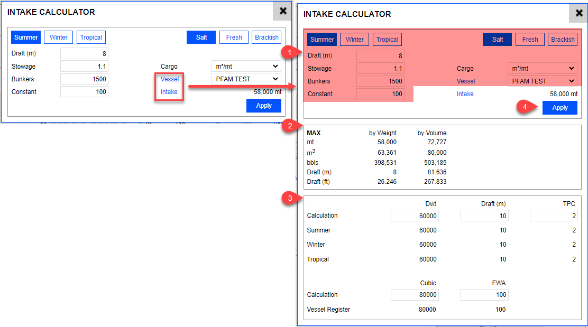The height and width of the screenshot is (327, 588).
Task: Close the compact Intake Calculator dialog
Action: coord(283,11)
